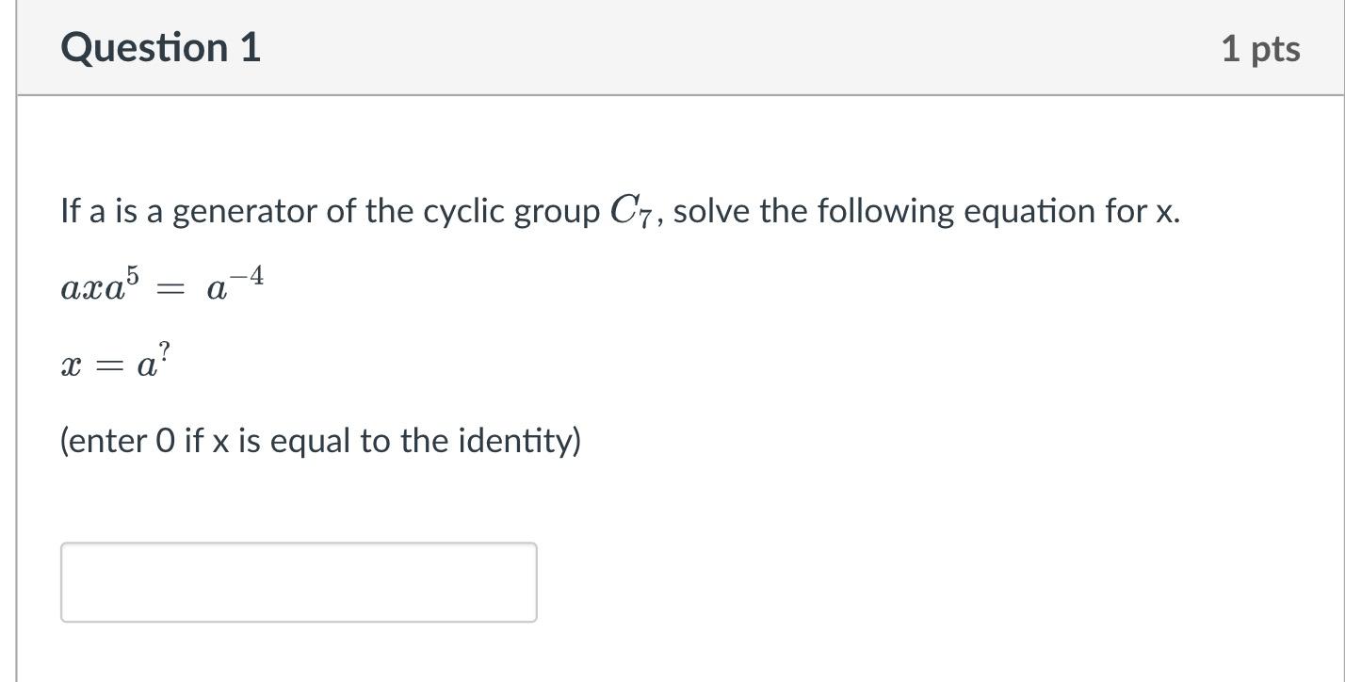Click the question mark exponent on a
Screen dimensions: 1345x682
[164, 352]
